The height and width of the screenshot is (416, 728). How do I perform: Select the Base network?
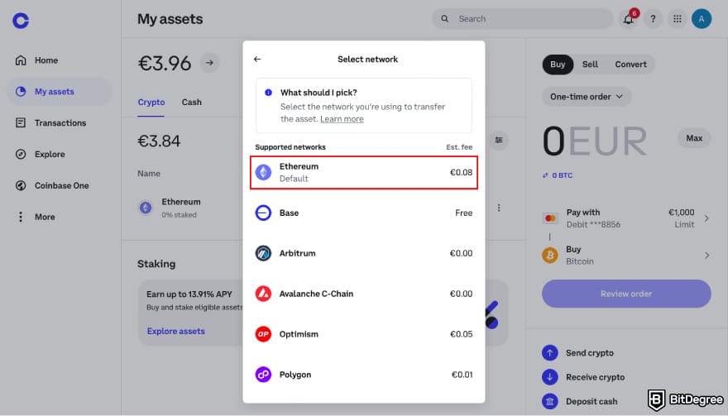coord(364,213)
